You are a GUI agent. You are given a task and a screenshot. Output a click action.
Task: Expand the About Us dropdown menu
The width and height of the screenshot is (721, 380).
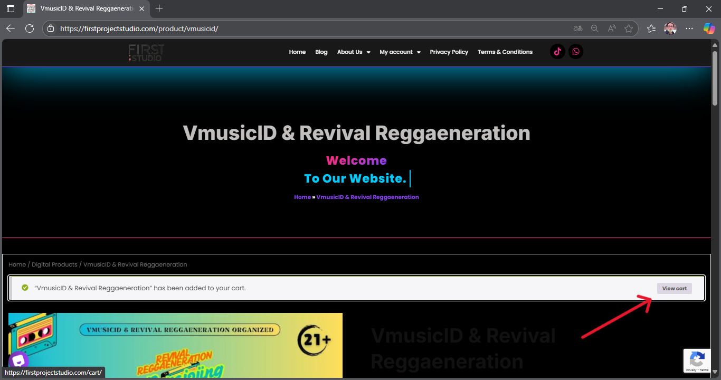click(354, 52)
